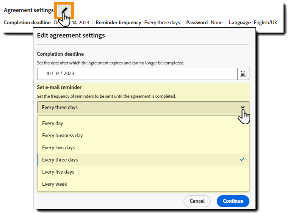The image size is (304, 213).
Task: Click the blue Continue button
Action: point(233,201)
